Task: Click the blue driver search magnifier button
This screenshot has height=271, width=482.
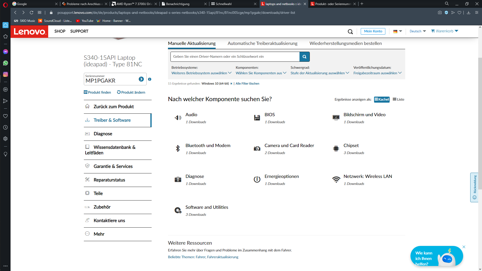Action: [x=304, y=57]
